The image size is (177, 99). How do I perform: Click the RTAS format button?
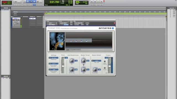(87, 25)
